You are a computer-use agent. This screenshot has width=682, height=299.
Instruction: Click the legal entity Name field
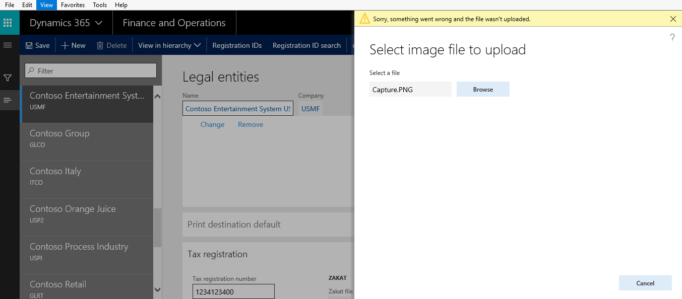click(x=237, y=109)
